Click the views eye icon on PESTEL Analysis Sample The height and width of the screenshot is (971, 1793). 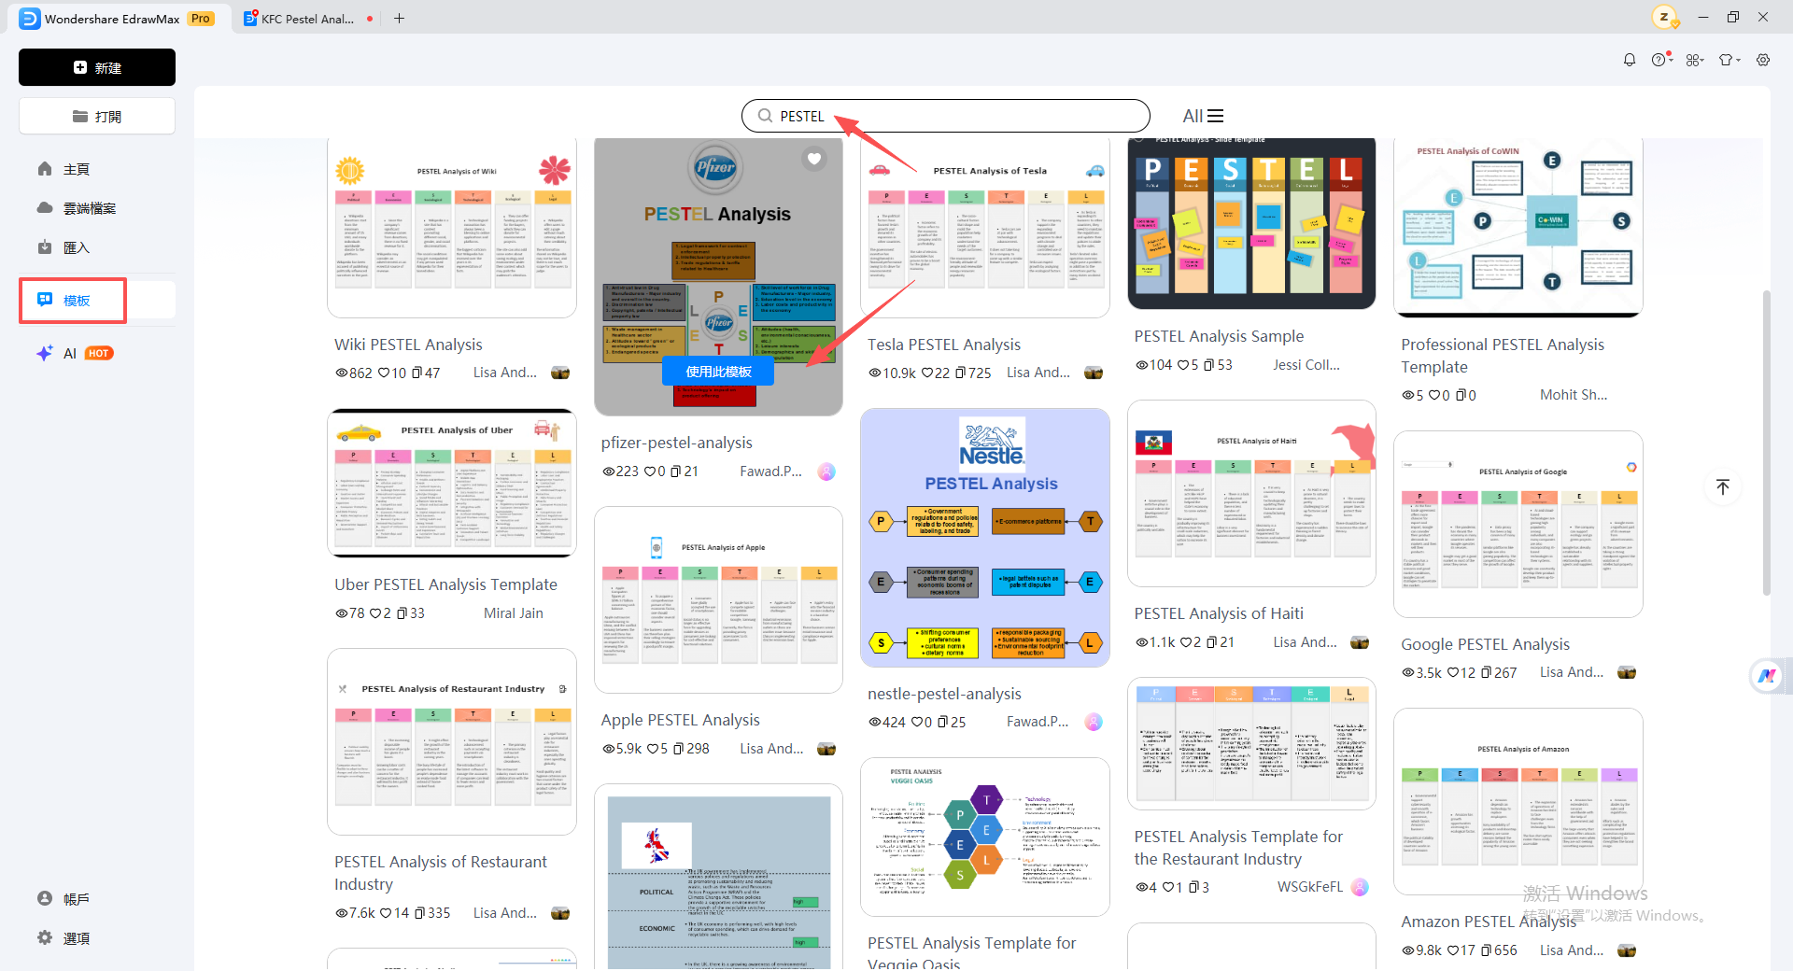(x=1141, y=365)
